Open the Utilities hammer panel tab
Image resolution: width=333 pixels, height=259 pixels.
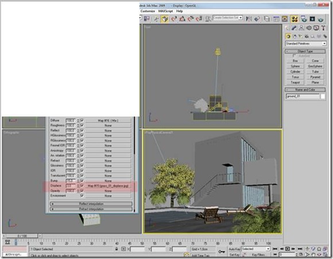pos(323,28)
